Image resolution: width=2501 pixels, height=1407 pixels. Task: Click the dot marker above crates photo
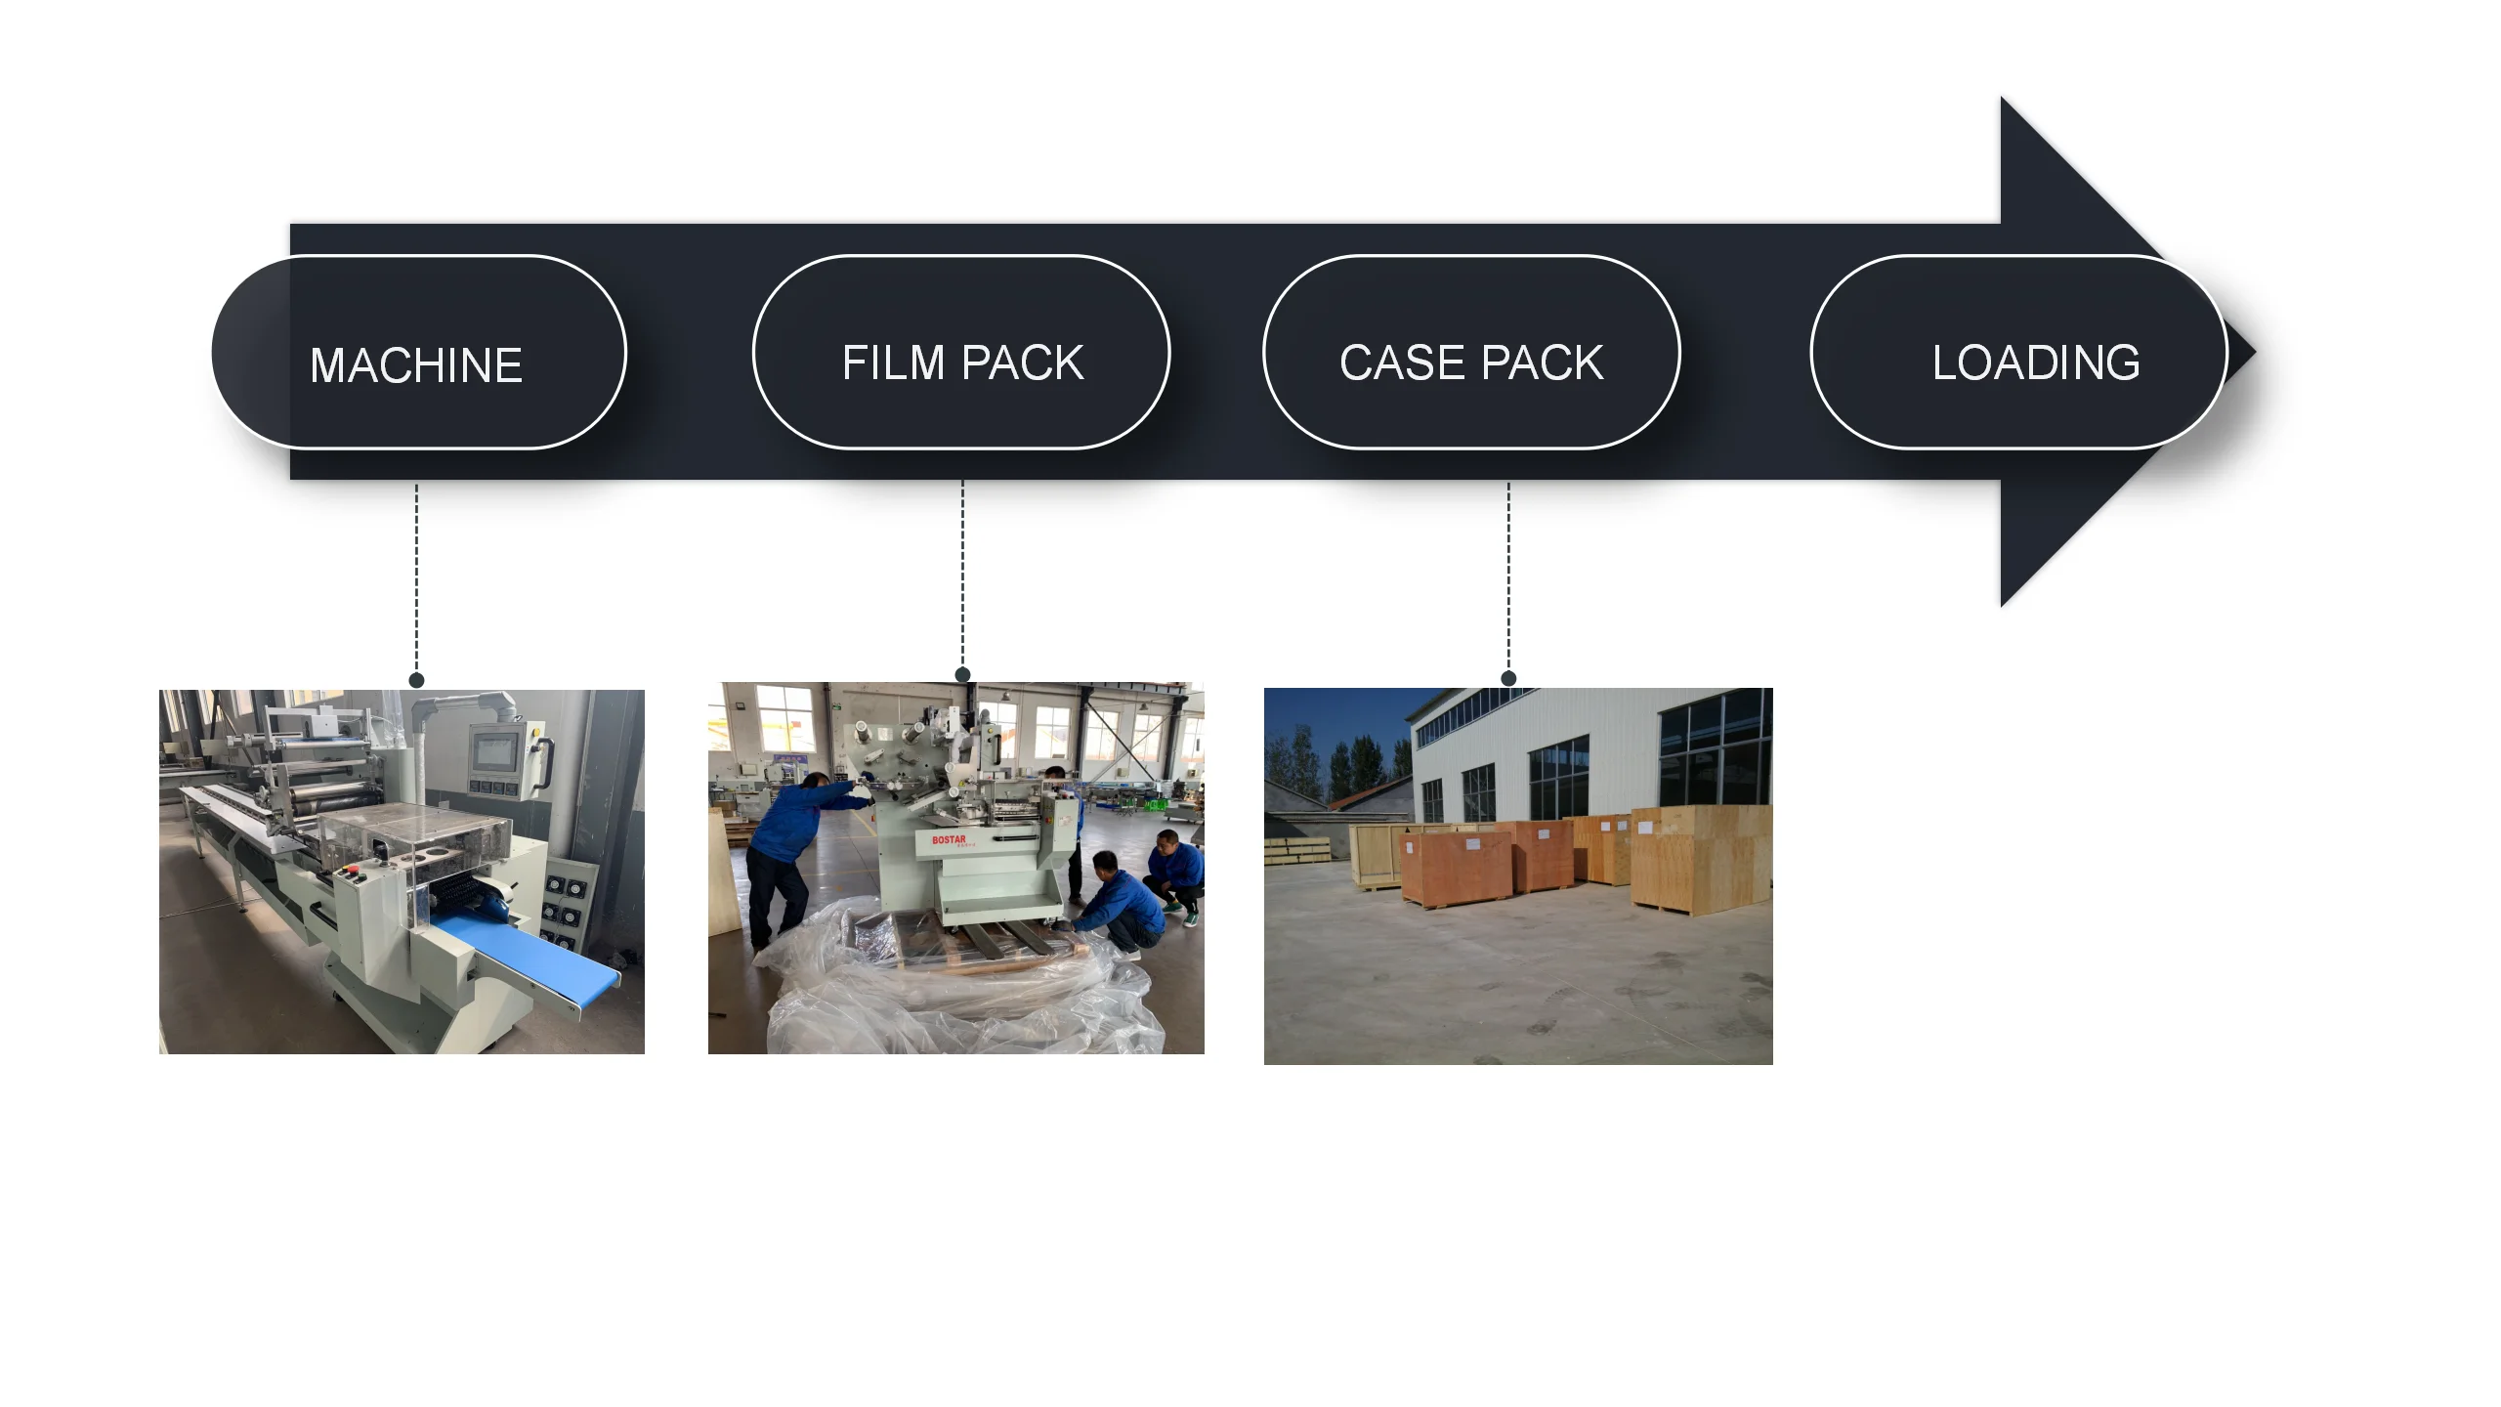coord(1508,678)
